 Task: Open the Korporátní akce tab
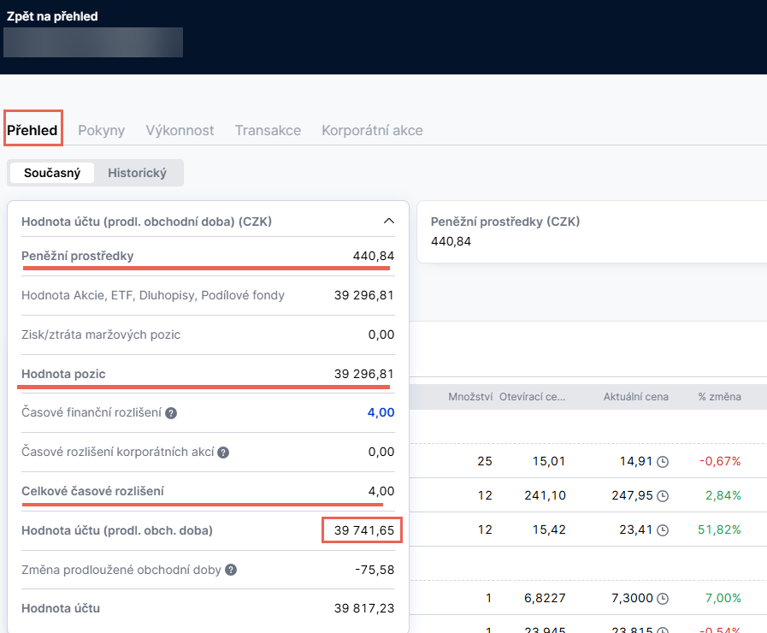372,131
